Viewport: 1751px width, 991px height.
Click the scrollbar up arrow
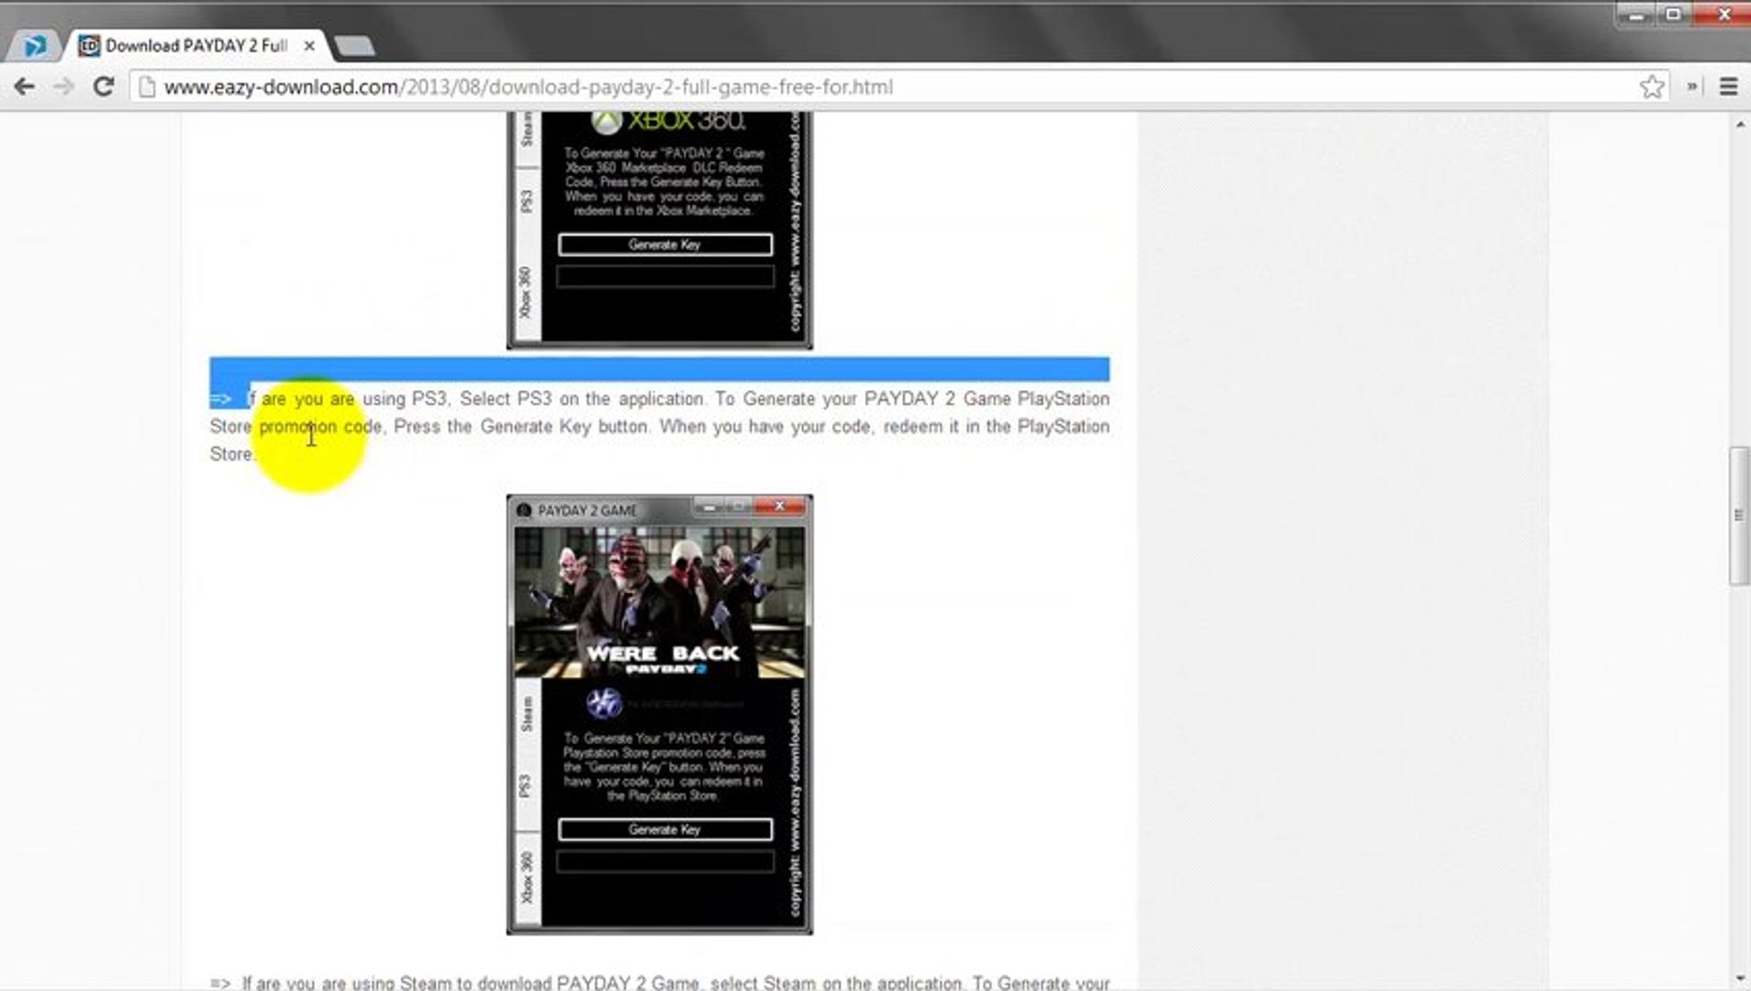click(x=1740, y=124)
